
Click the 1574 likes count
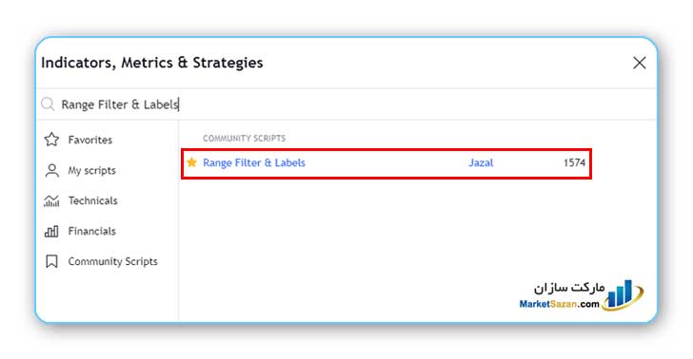click(x=575, y=162)
